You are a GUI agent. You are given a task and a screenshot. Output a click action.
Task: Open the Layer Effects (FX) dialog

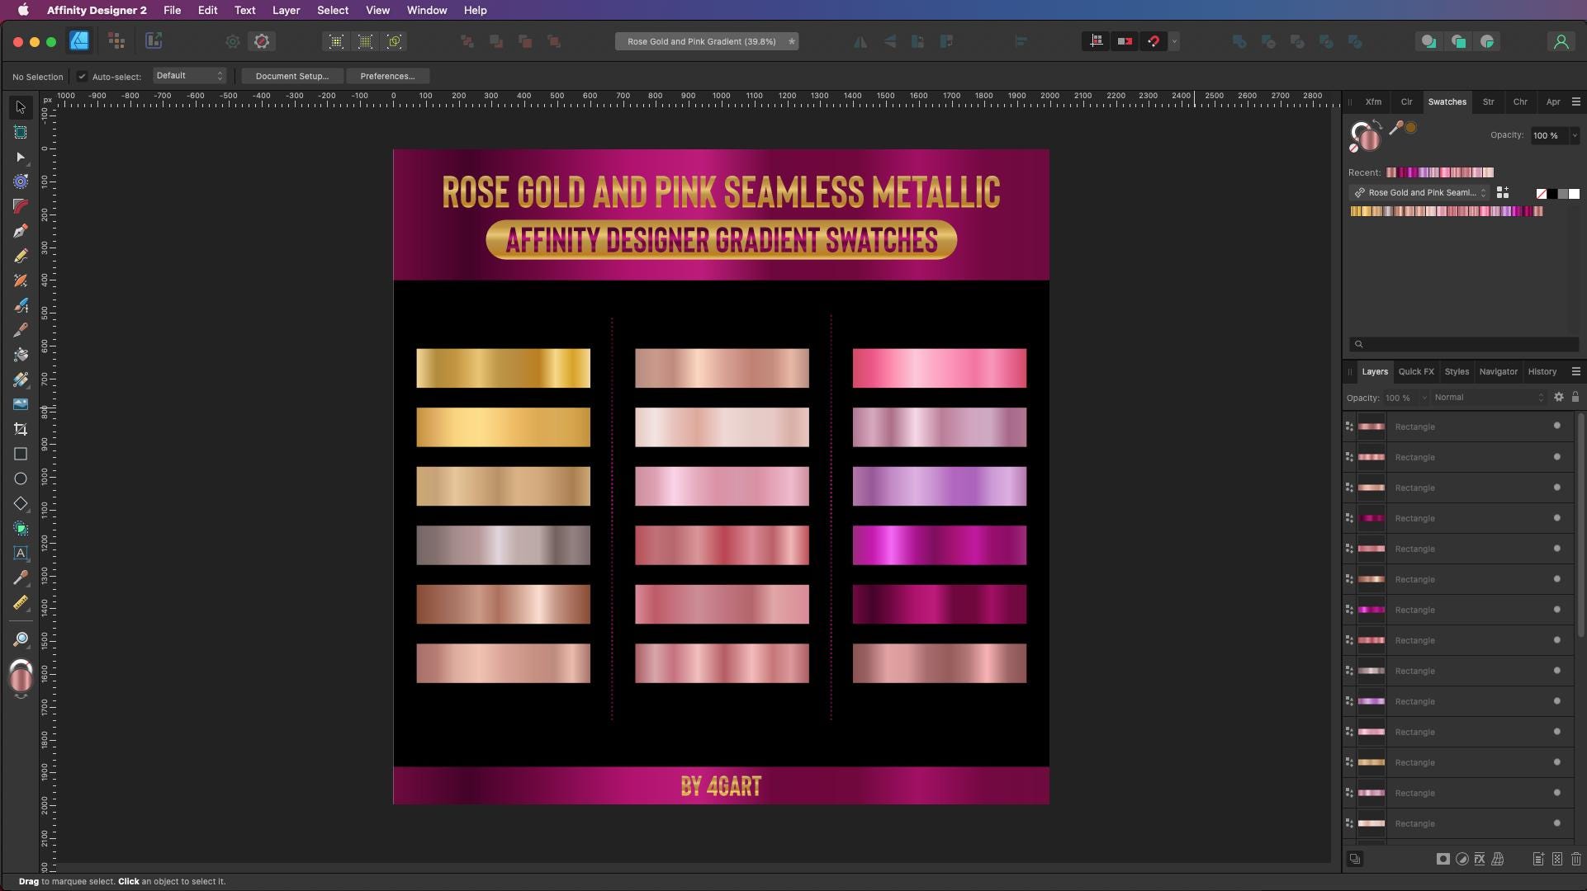coord(1478,859)
